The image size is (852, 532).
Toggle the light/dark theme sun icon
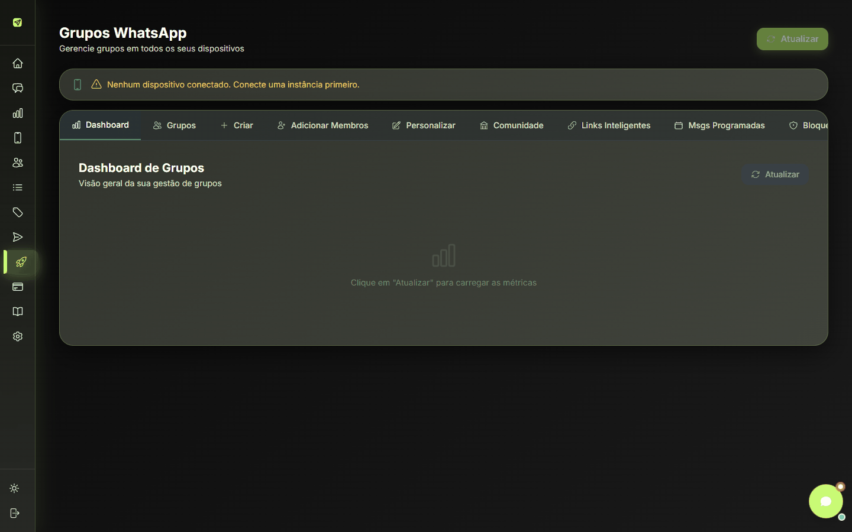(x=15, y=488)
